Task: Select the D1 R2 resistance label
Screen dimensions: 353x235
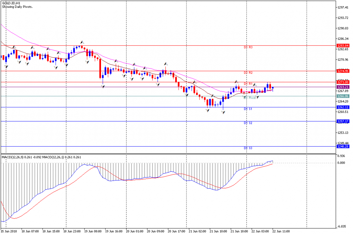Action: click(x=249, y=73)
